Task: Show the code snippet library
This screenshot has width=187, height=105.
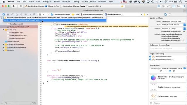Action: 165,71
